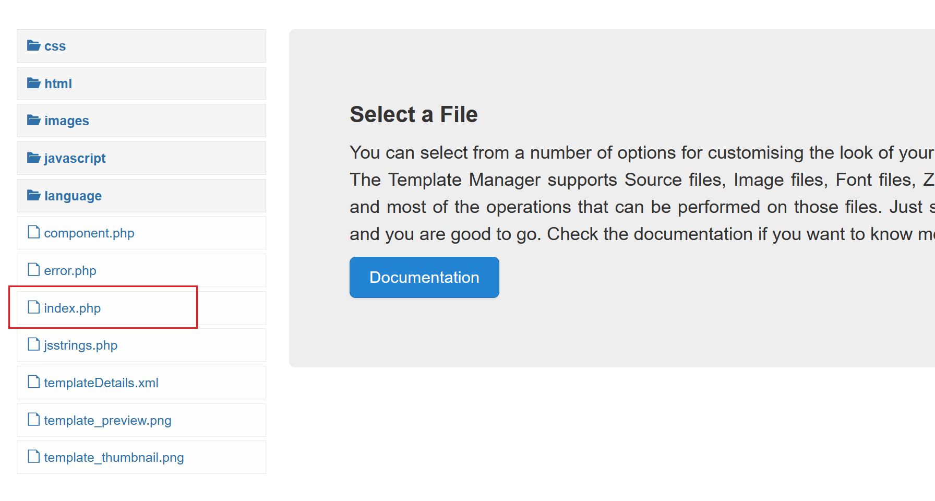This screenshot has height=501, width=935.
Task: Click the file icon beside templateDetails.xml
Action: coord(34,382)
